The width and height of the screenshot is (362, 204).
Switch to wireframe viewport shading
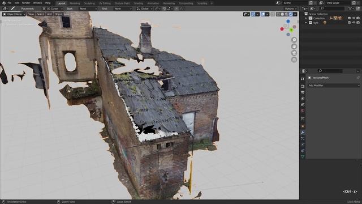point(278,14)
